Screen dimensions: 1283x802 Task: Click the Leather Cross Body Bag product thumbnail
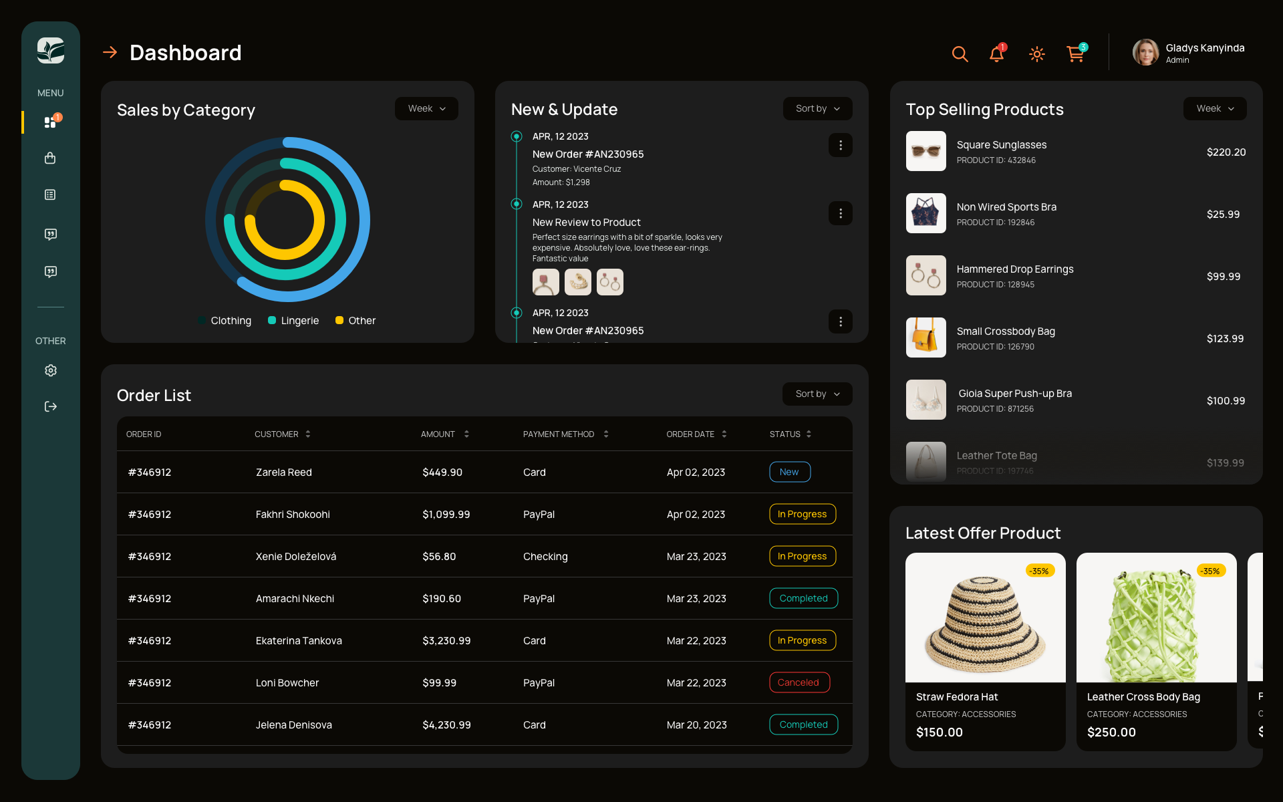point(1157,617)
